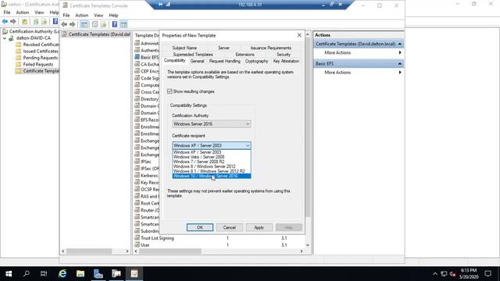The width and height of the screenshot is (500, 281).
Task: Open Server Manager from the taskbar
Action: tap(98, 274)
